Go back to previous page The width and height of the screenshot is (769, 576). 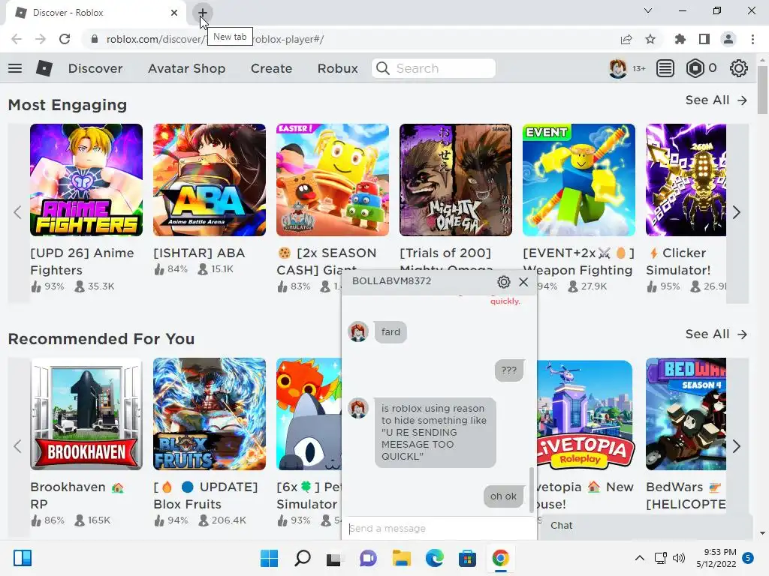click(x=17, y=39)
